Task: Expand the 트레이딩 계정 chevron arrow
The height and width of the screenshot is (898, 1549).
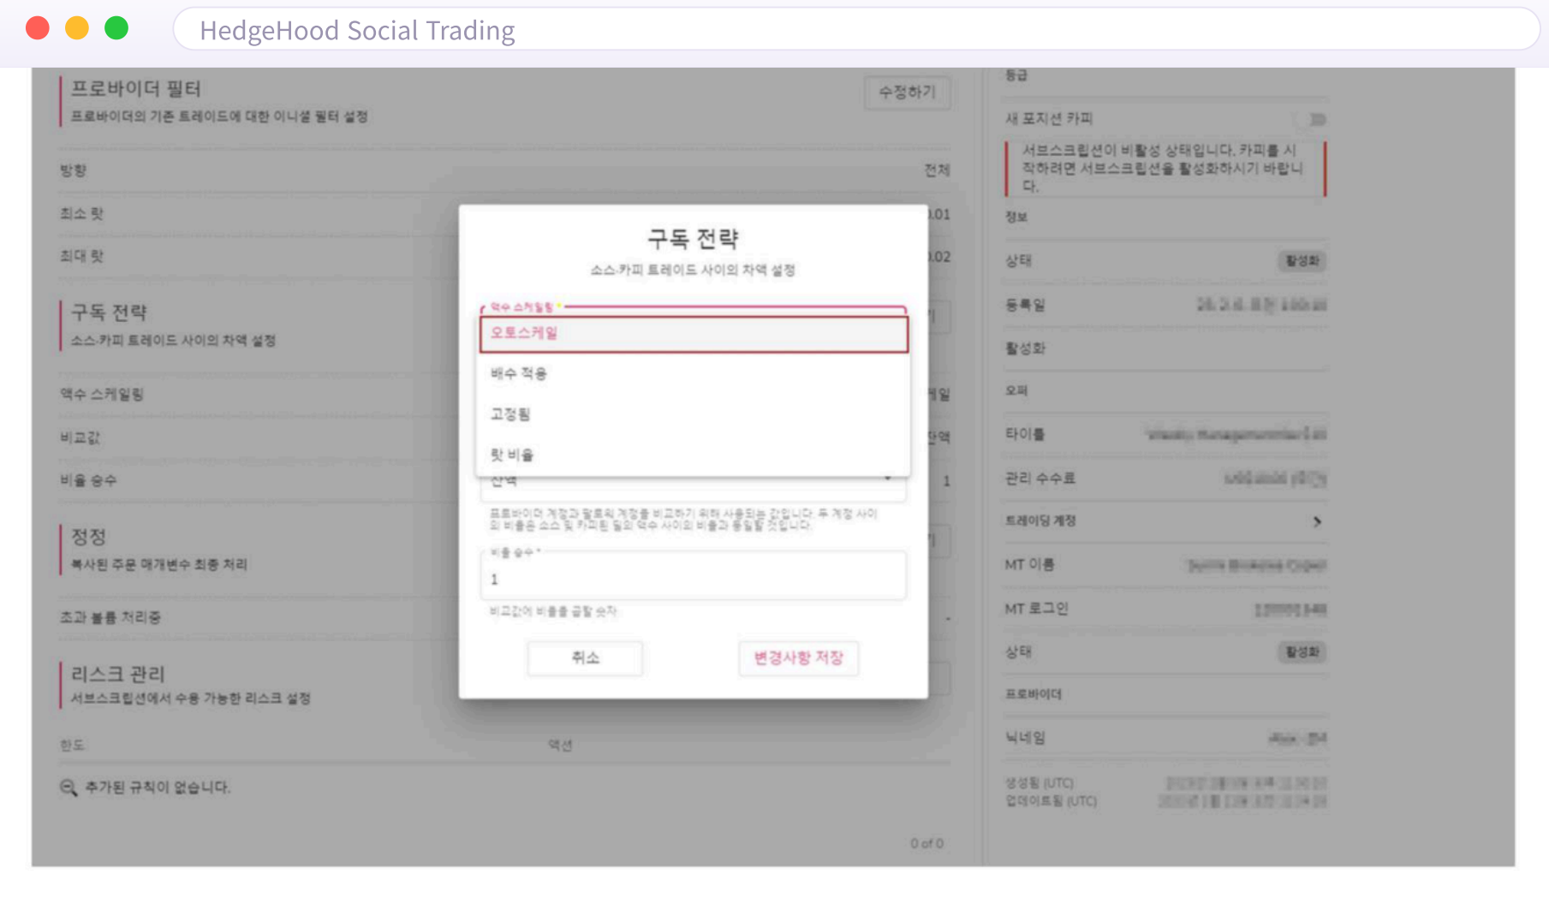Action: tap(1317, 521)
